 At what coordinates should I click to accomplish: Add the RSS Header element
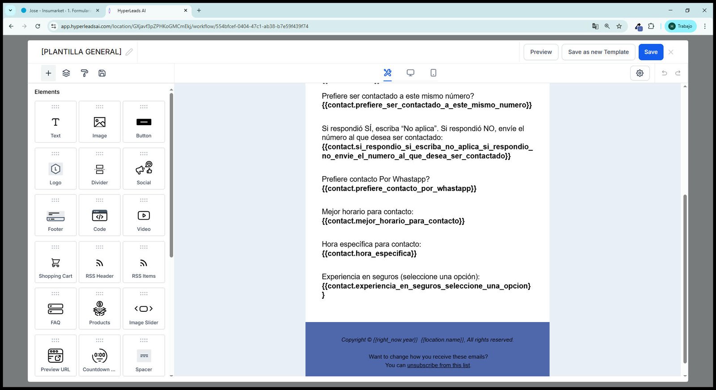pos(99,262)
